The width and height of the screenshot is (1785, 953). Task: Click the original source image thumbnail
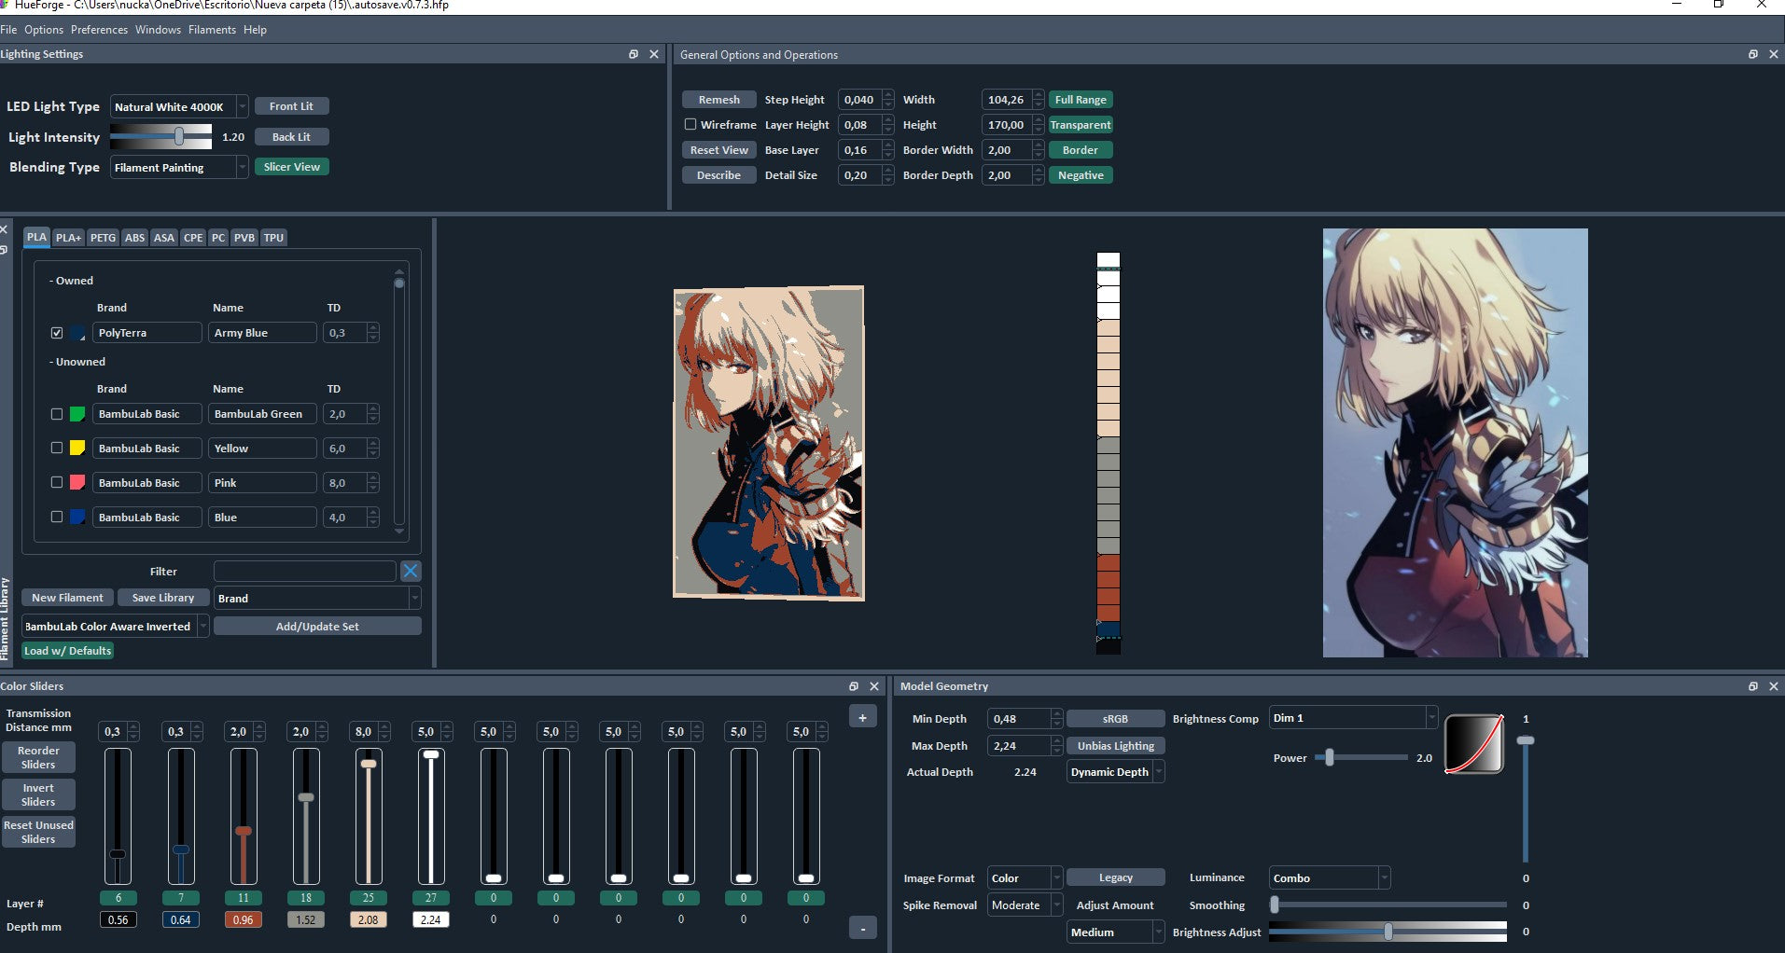[1455, 443]
